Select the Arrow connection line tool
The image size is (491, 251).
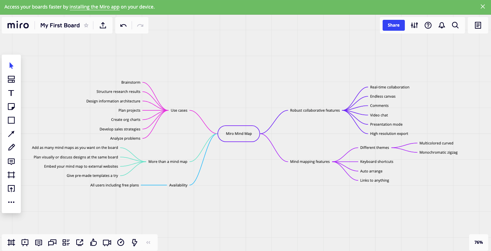(11, 134)
